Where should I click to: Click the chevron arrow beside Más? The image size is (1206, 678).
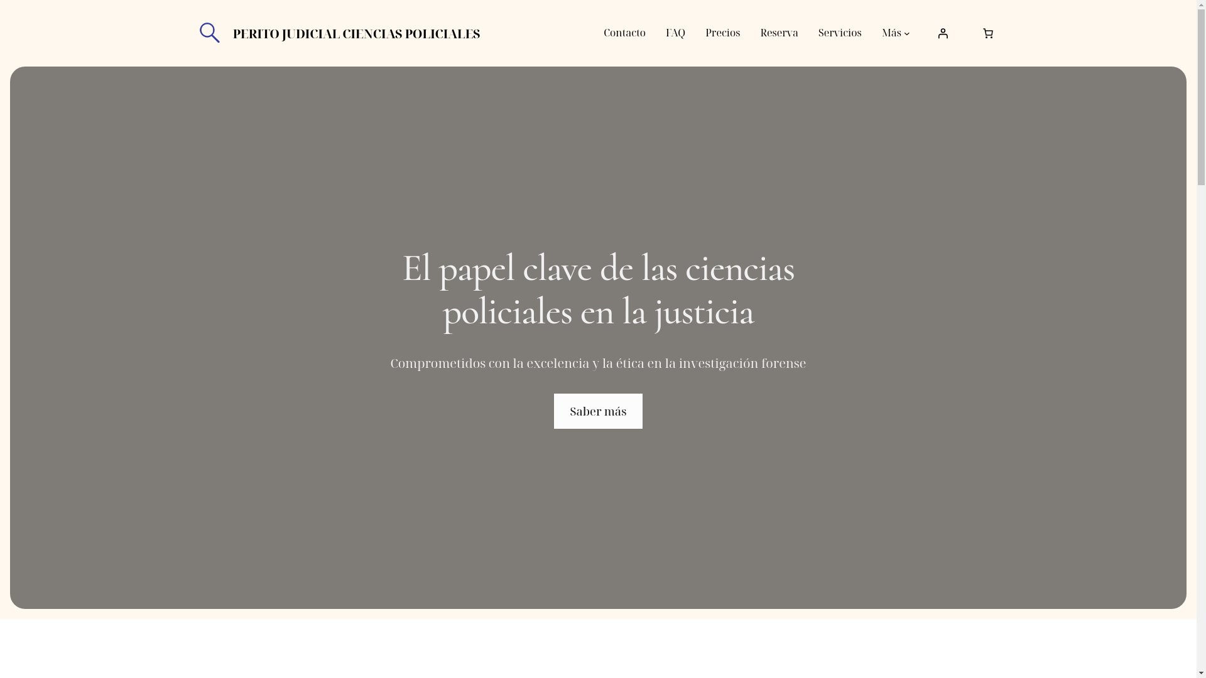(x=906, y=34)
